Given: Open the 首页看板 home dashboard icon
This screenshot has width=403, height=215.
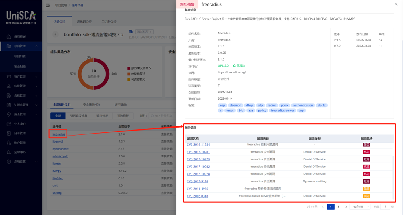Looking at the screenshot, I should coord(9,36).
